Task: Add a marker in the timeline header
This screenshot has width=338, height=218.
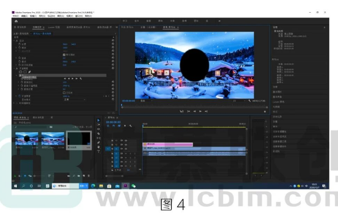Action: pyautogui.click(x=125, y=126)
